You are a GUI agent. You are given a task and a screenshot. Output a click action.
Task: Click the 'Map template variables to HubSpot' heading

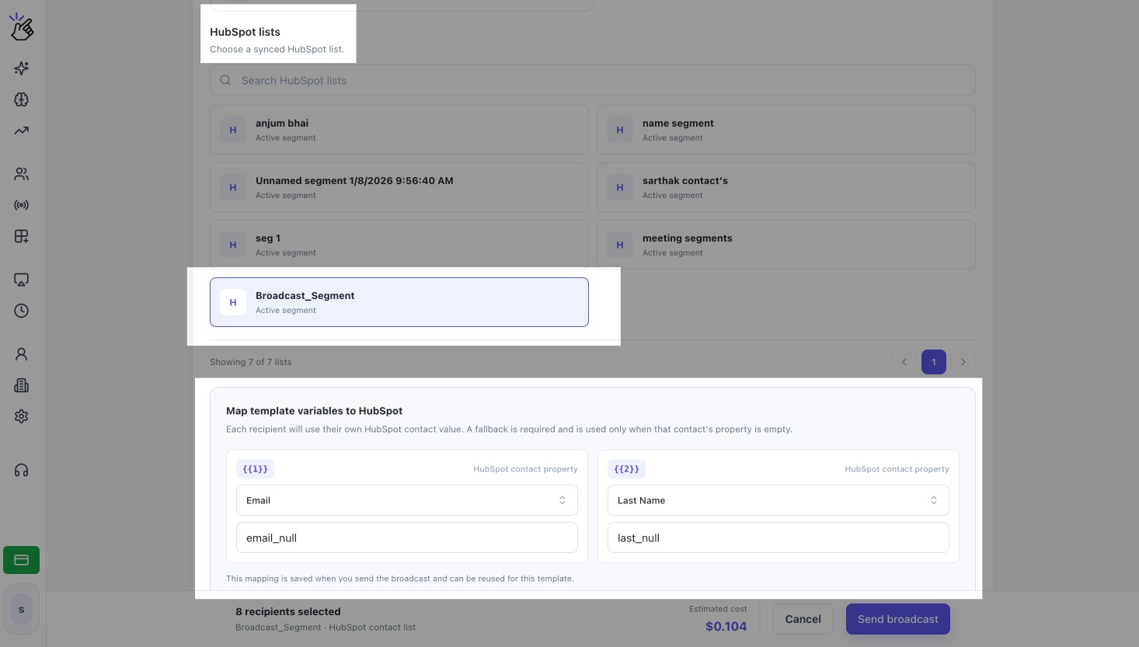(315, 411)
